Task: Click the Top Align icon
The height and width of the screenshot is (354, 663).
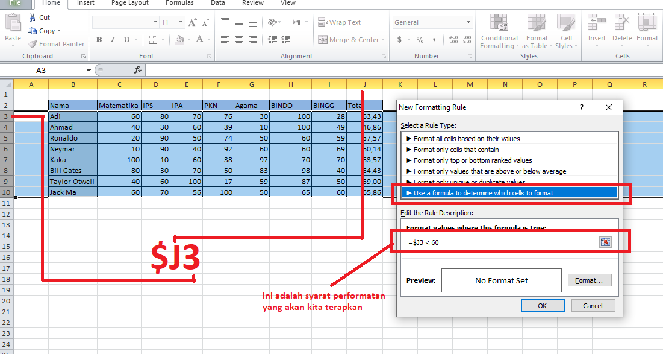Action: 225,21
